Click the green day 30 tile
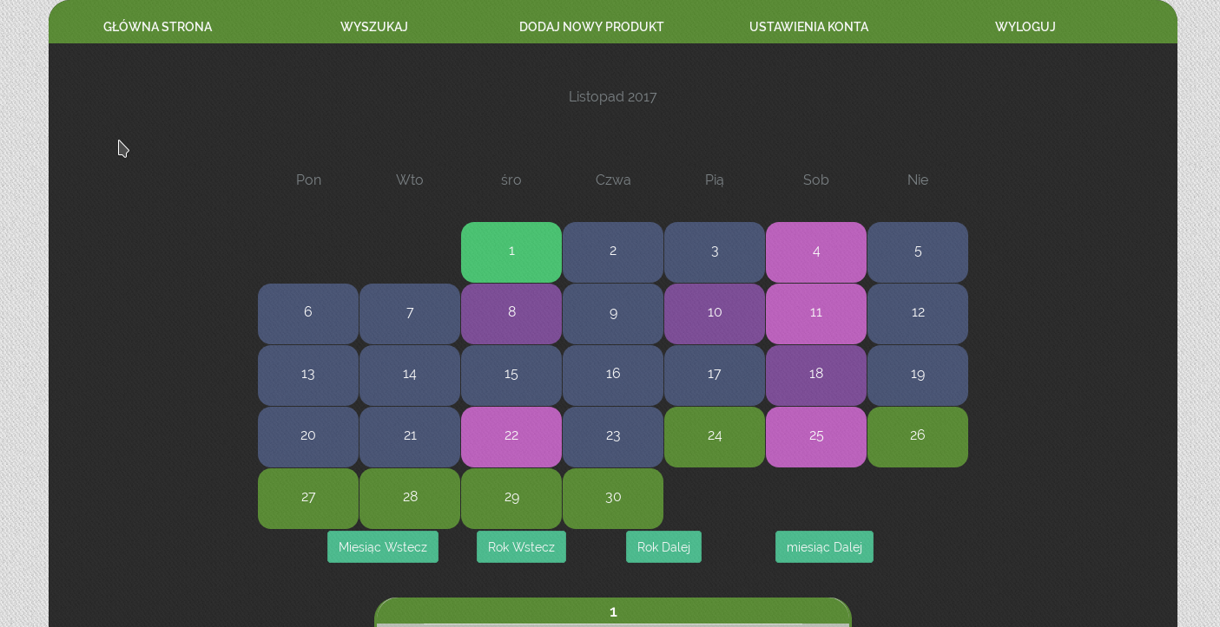 coord(613,498)
